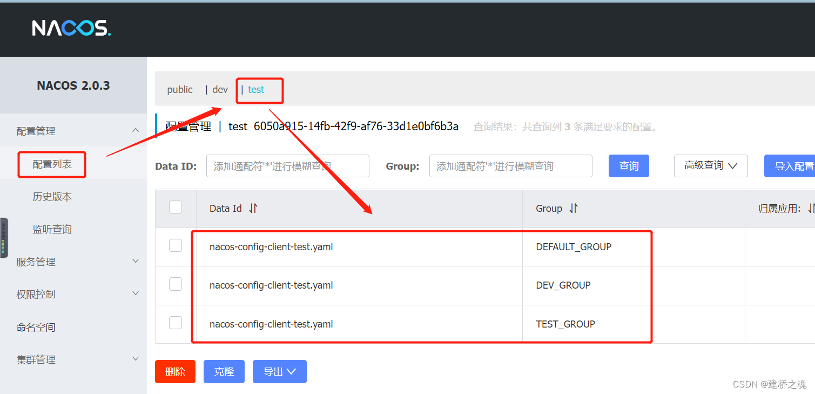Click the namespace ID 6050a915-14fb-42f9-af76-33d1e0bf6b3a

pos(356,126)
